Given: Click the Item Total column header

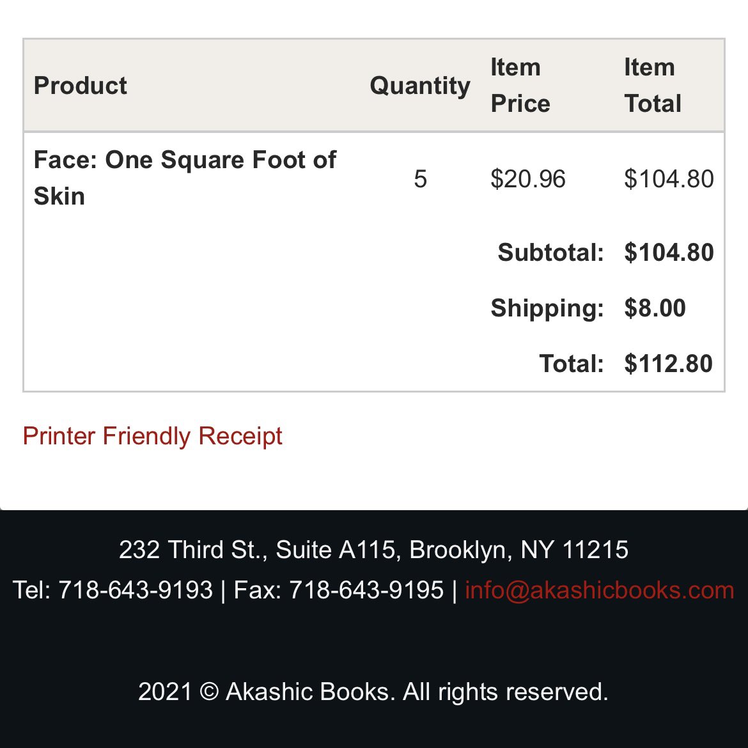Looking at the screenshot, I should 653,86.
